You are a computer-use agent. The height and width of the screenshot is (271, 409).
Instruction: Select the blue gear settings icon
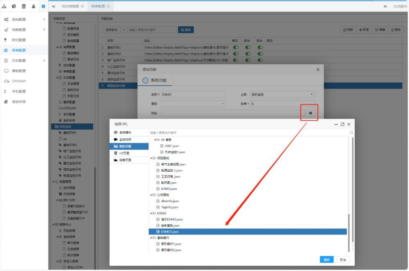(43, 6)
